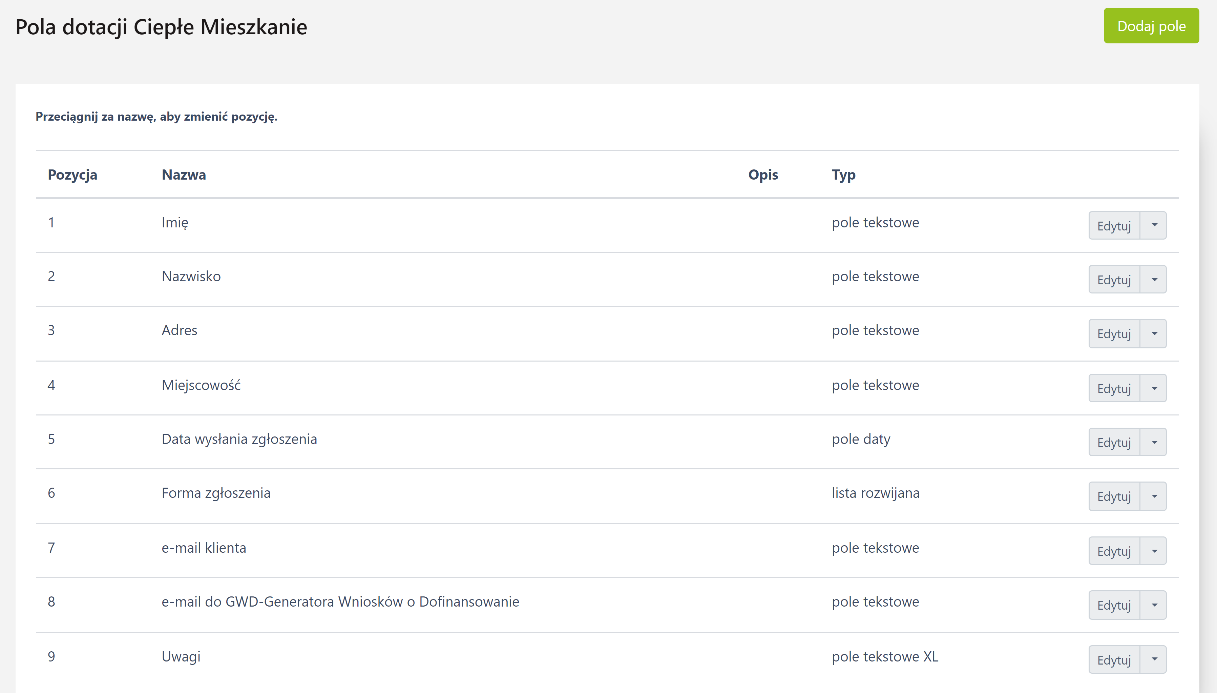
Task: Expand the caret menu for Miejscowość row
Action: (x=1154, y=388)
